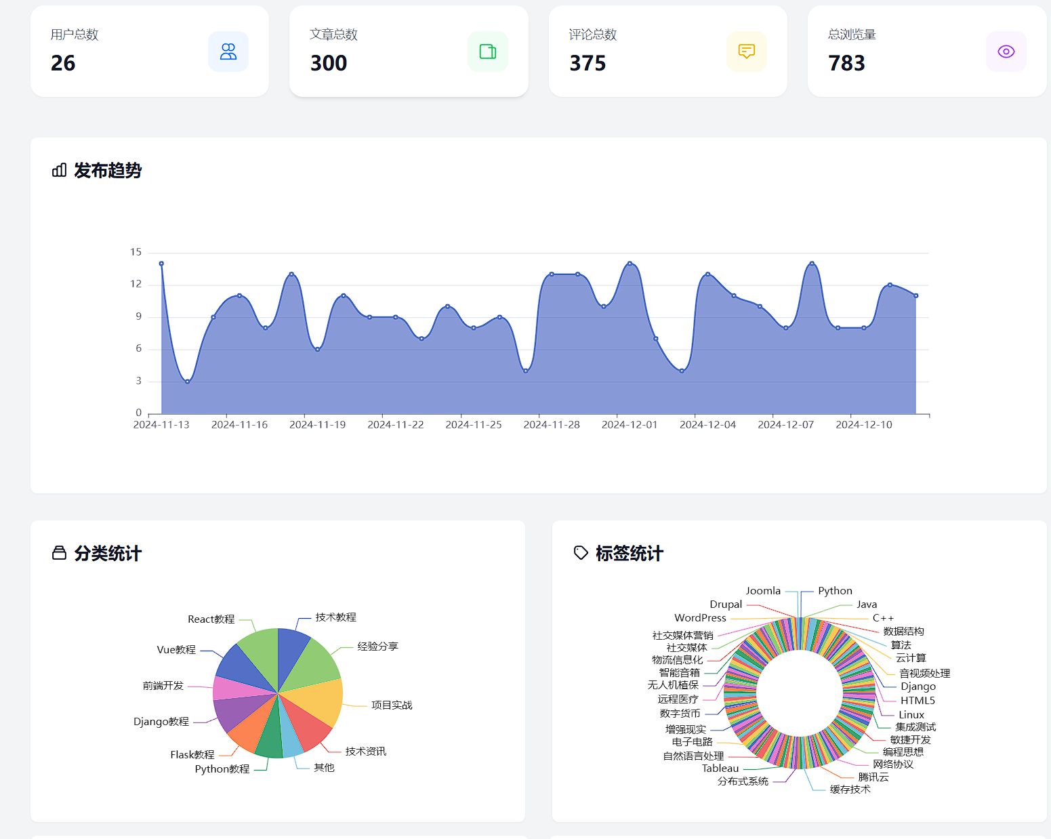This screenshot has height=839, width=1051.
Task: Select the 项目实战 pie label
Action: point(392,705)
